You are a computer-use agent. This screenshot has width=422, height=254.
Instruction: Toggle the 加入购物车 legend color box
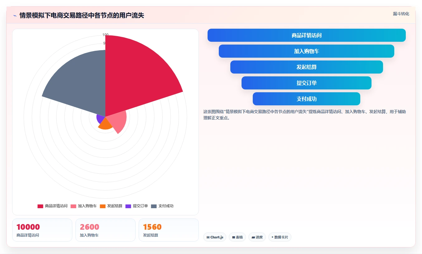[73, 206]
